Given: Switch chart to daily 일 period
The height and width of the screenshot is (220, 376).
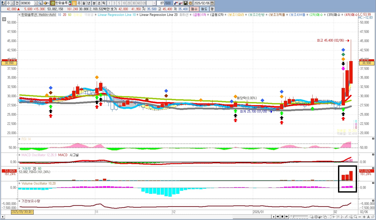Looking at the screenshot, I should point(74,3).
